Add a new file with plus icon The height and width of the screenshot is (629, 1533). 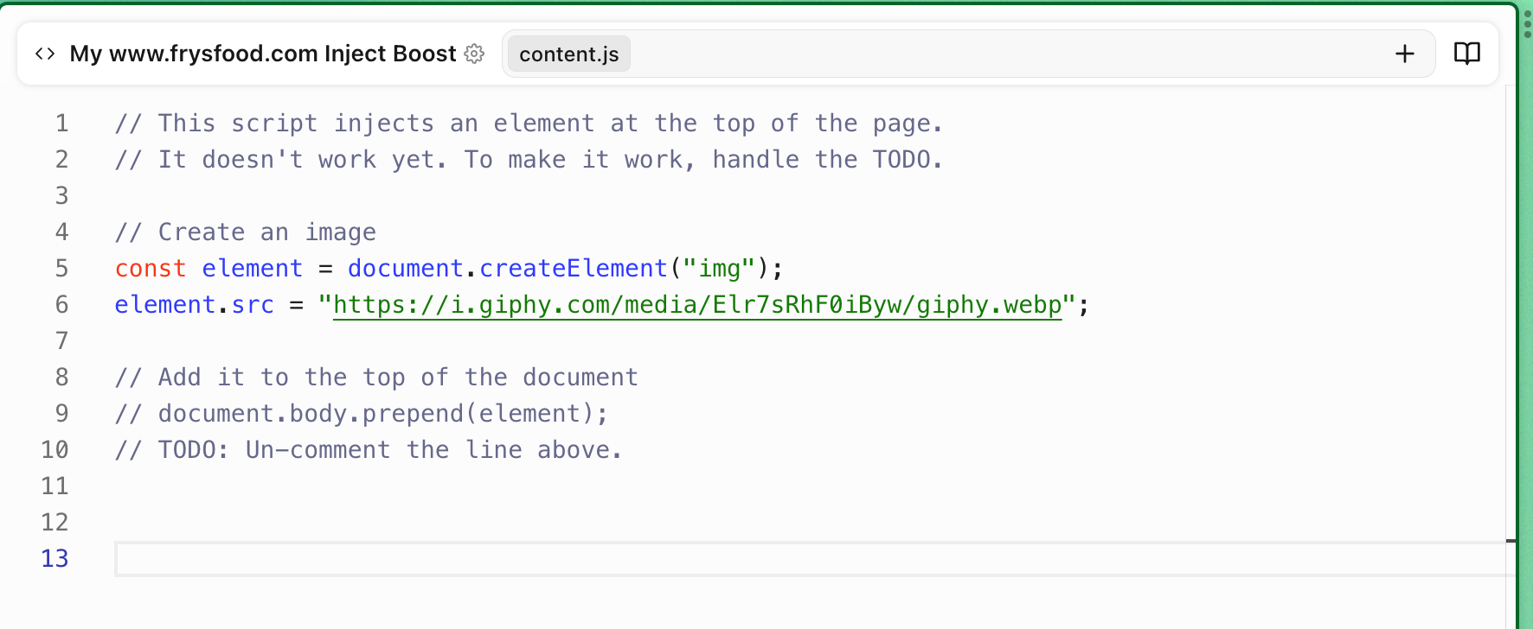(1405, 54)
